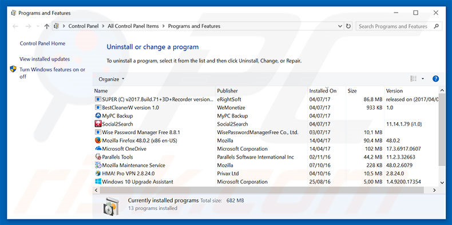
Task: Click the Back navigation arrow
Action: tap(15, 26)
